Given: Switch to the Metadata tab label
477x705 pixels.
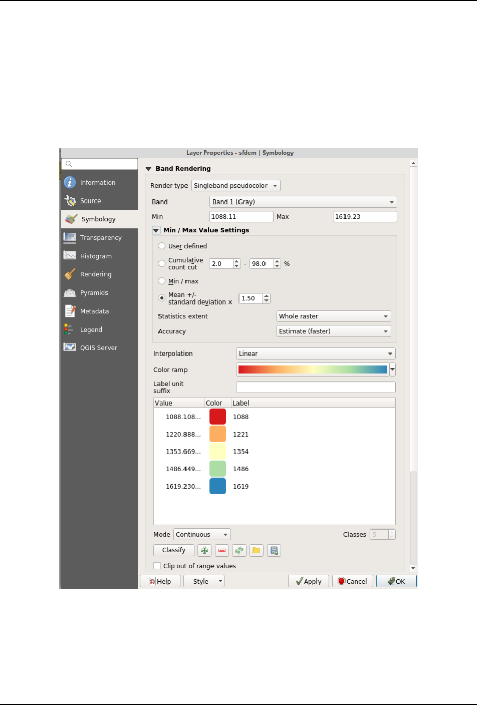Looking at the screenshot, I should 94,311.
